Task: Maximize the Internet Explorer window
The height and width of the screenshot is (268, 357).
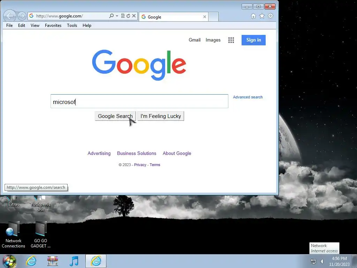Action: point(258,7)
